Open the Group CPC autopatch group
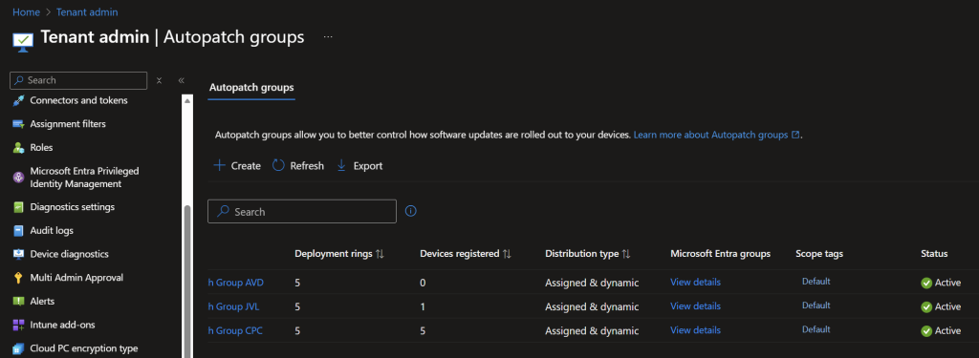979x358 pixels. coord(235,330)
